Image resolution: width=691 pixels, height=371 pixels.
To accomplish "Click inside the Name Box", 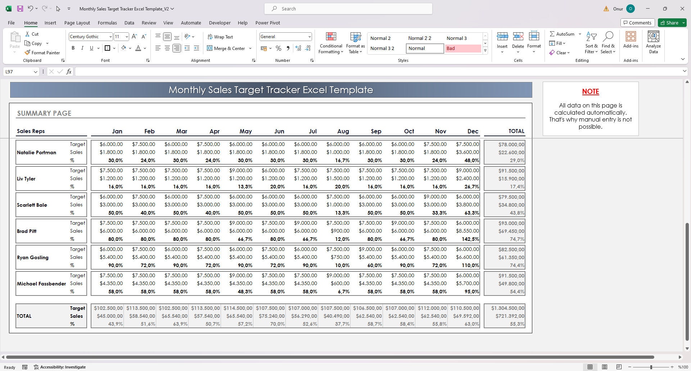I will [18, 72].
